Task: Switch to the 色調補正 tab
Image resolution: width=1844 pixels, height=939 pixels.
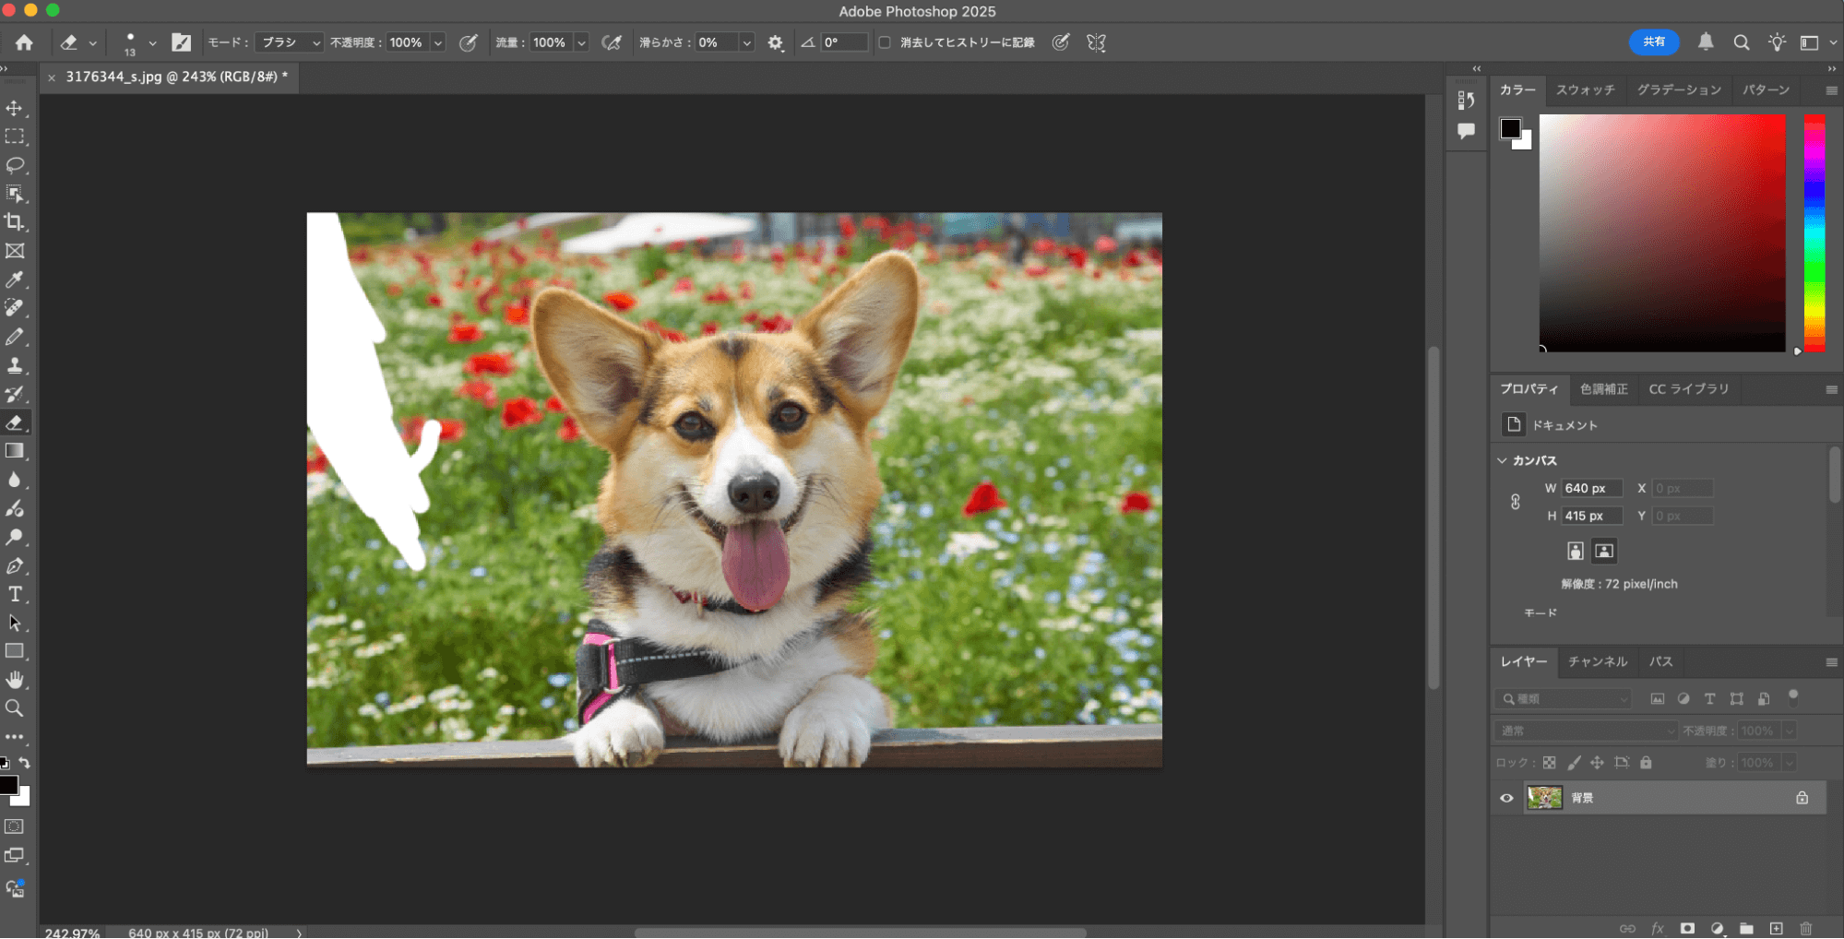Action: pyautogui.click(x=1603, y=388)
